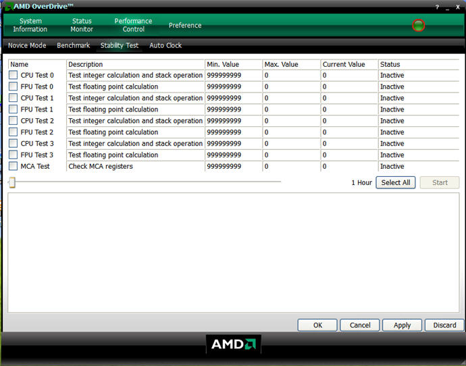Click the test duration slider handle
466x366 pixels.
click(x=12, y=182)
